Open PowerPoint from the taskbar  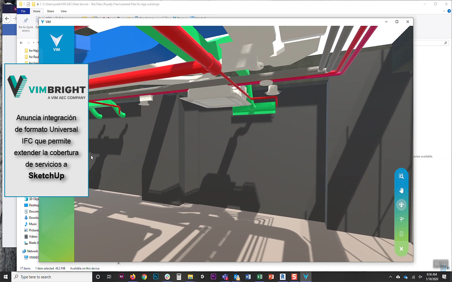click(x=271, y=277)
